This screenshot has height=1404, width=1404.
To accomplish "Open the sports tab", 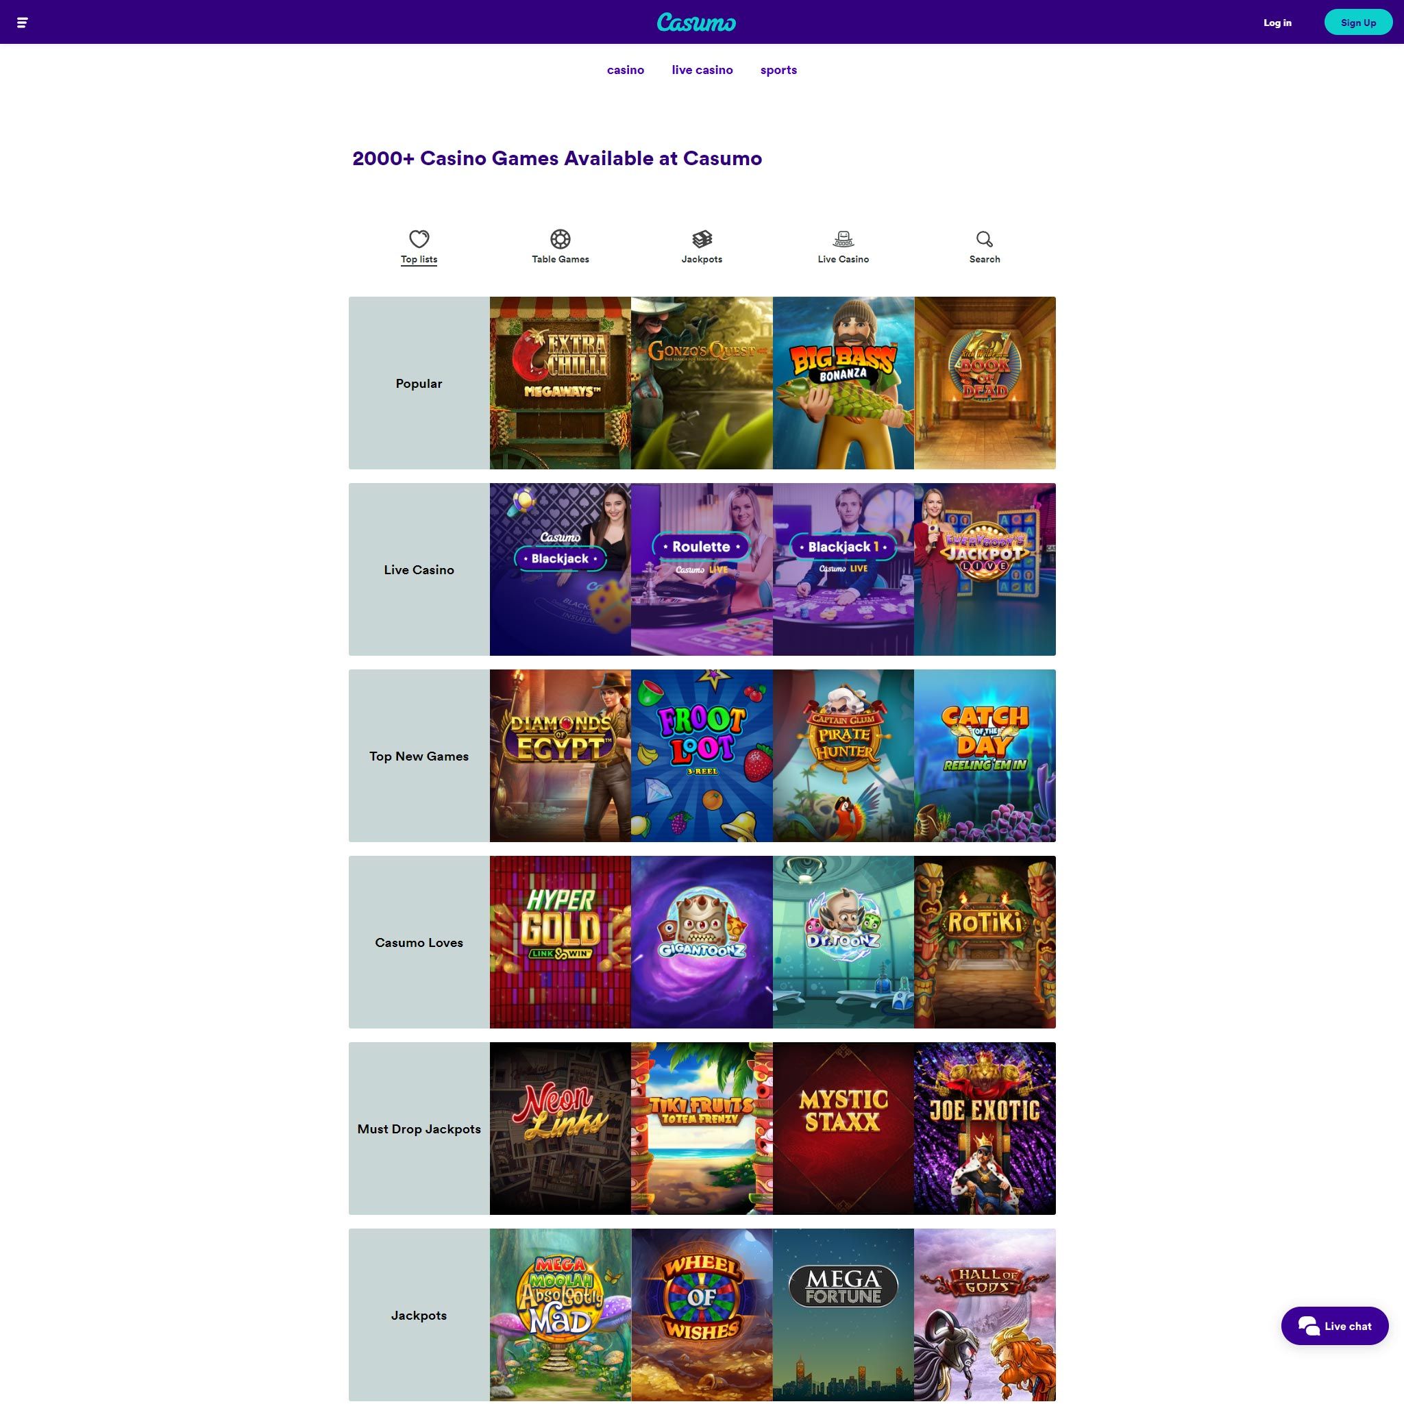I will (x=778, y=71).
